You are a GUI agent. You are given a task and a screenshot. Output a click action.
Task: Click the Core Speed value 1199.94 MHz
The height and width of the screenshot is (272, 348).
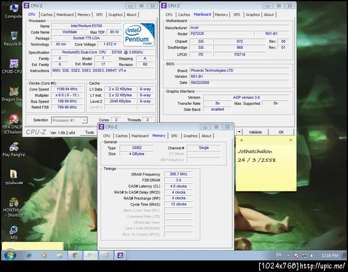pyautogui.click(x=67, y=89)
